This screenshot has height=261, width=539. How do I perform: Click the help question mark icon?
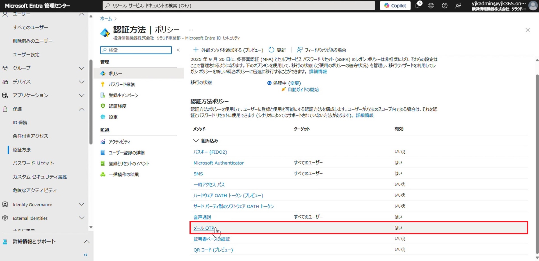444,6
